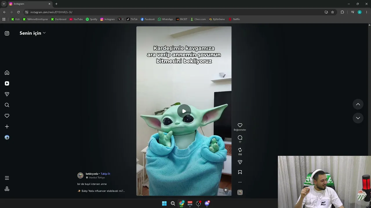Image resolution: width=371 pixels, height=208 pixels.
Task: Open the 'Istanbul Türkiye' location tag
Action: (x=97, y=178)
